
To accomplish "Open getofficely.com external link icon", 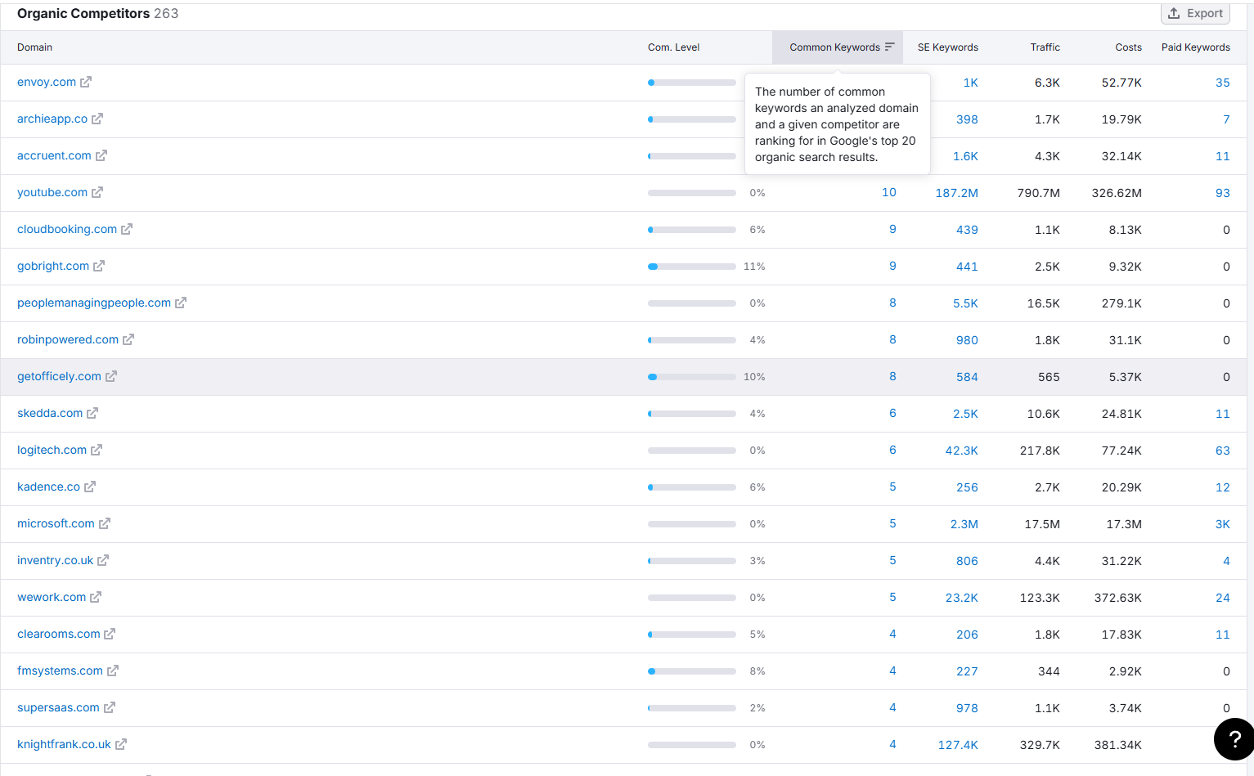I will click(x=111, y=376).
